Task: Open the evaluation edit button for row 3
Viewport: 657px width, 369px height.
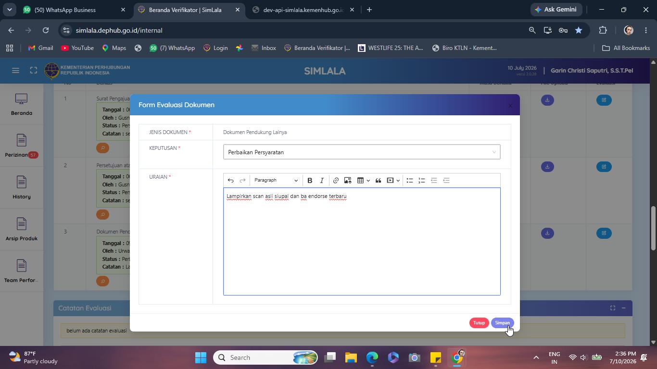Action: coord(604,233)
